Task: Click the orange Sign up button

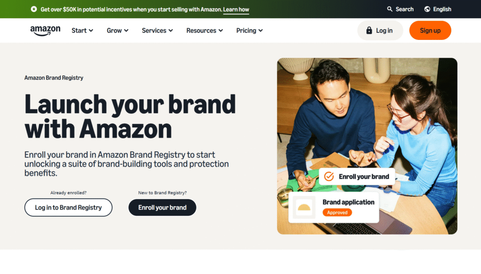Action: pyautogui.click(x=430, y=31)
